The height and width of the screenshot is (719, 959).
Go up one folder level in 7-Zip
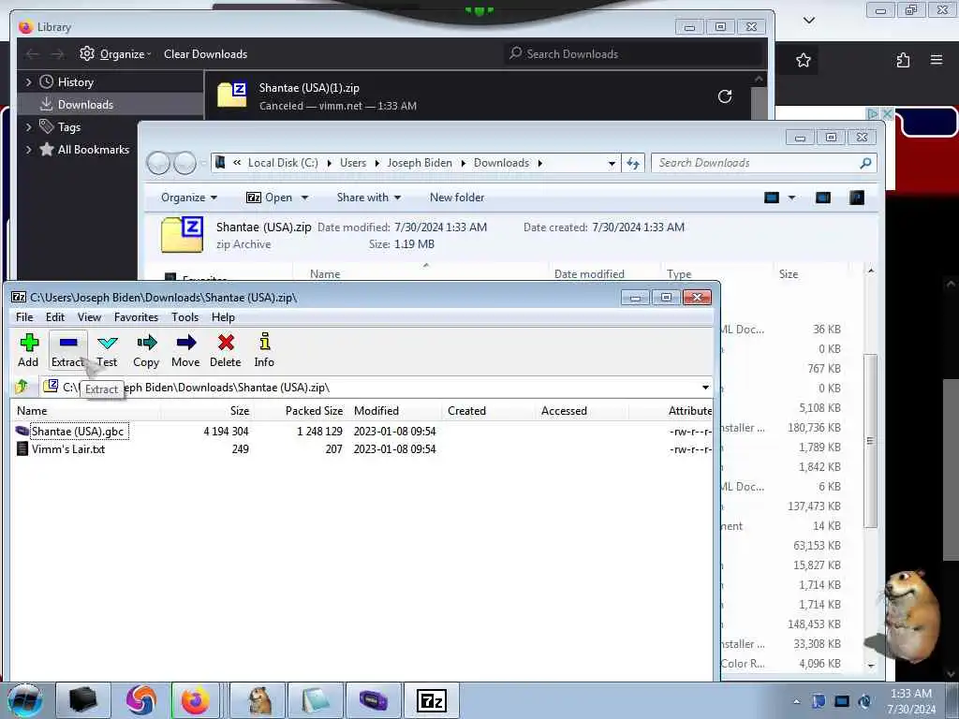click(x=22, y=387)
